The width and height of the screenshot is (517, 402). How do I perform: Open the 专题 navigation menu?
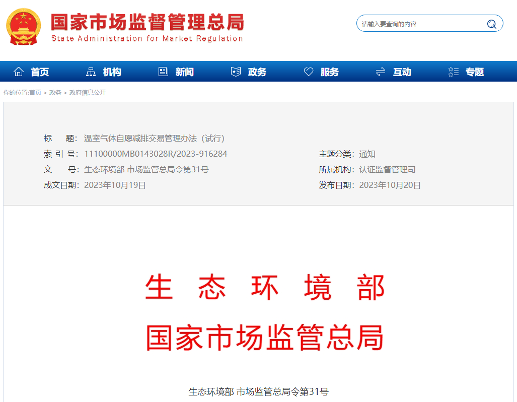click(475, 72)
